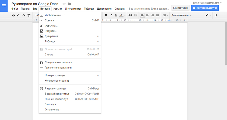Viewport: 227px width, 120px height.
Task: Expand the Таблица submenu in dropdown
Action: (x=70, y=41)
